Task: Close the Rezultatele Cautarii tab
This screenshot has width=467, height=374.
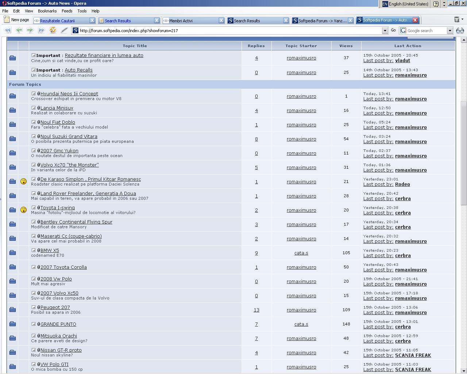Action: click(x=92, y=20)
